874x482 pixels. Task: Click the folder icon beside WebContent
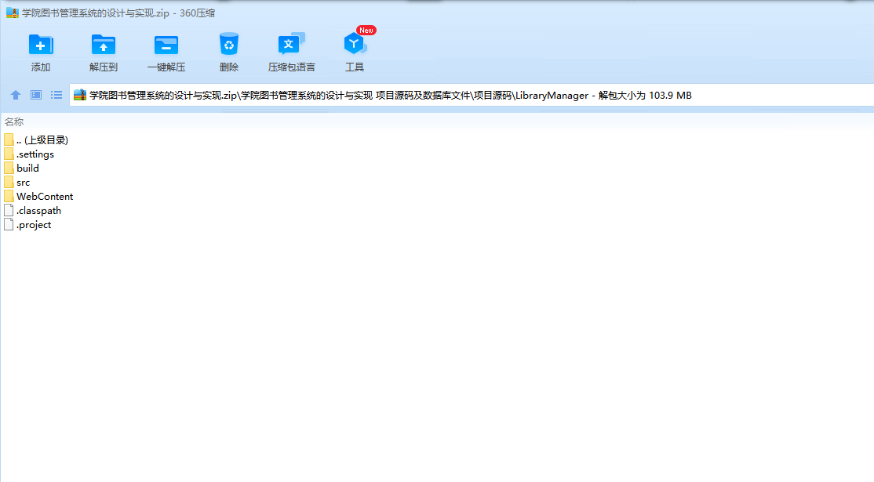click(x=9, y=197)
